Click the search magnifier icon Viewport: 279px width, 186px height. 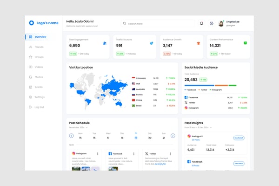(x=125, y=23)
